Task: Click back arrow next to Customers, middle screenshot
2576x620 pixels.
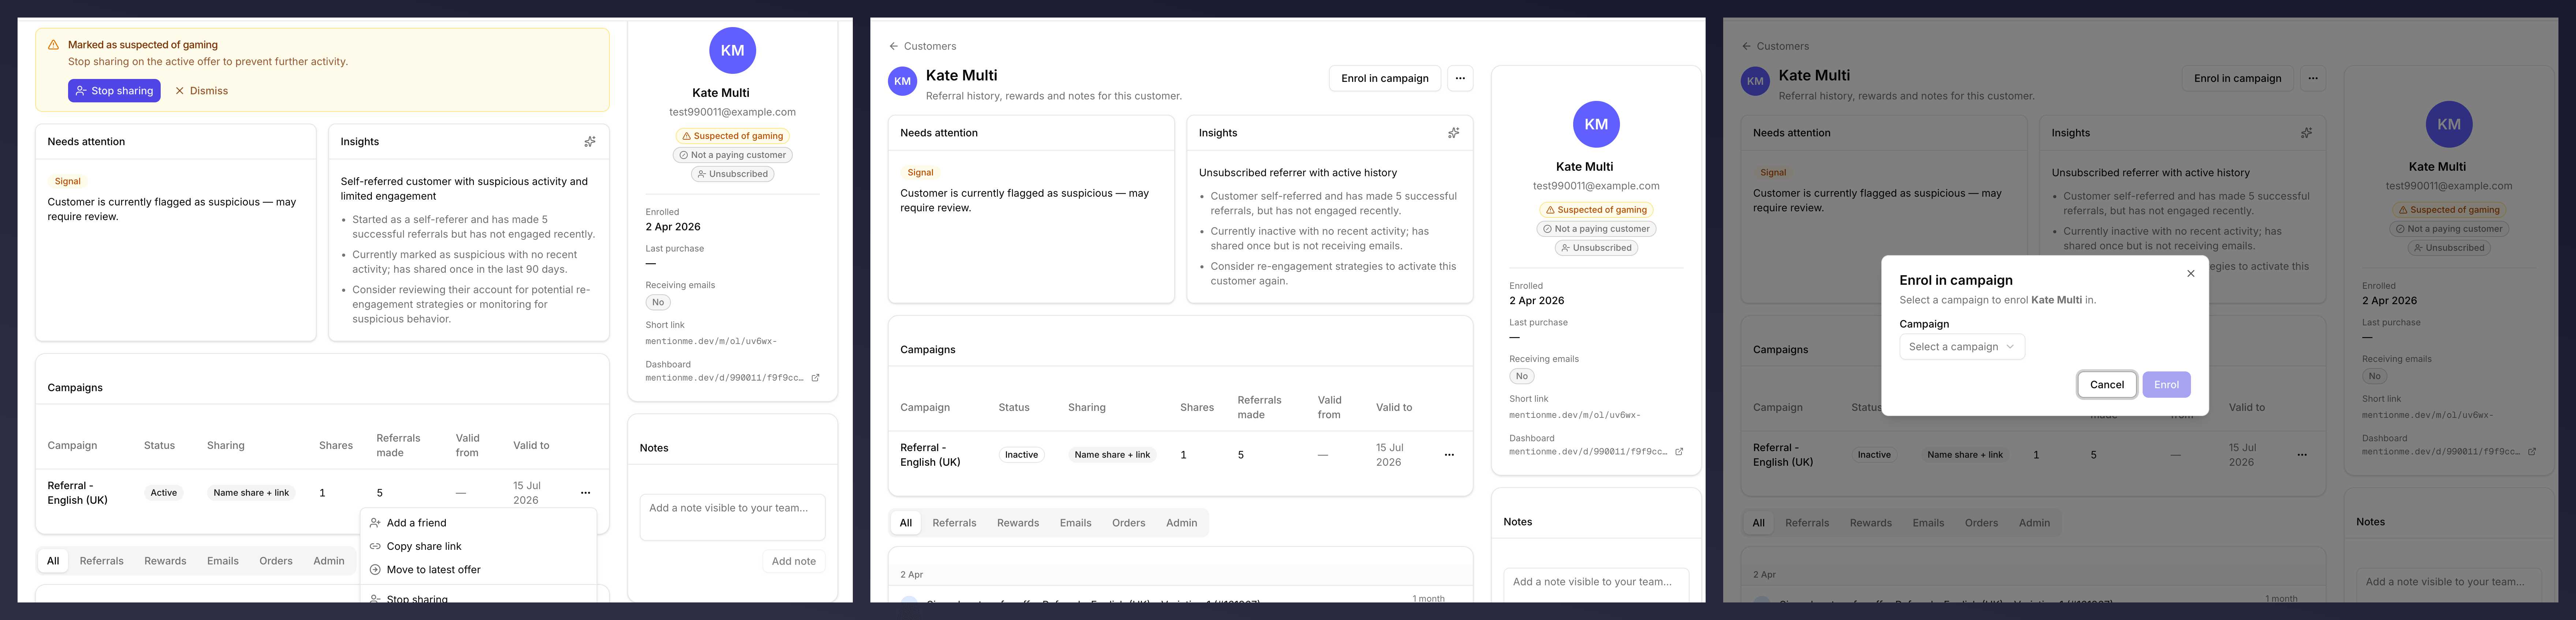Action: [894, 46]
